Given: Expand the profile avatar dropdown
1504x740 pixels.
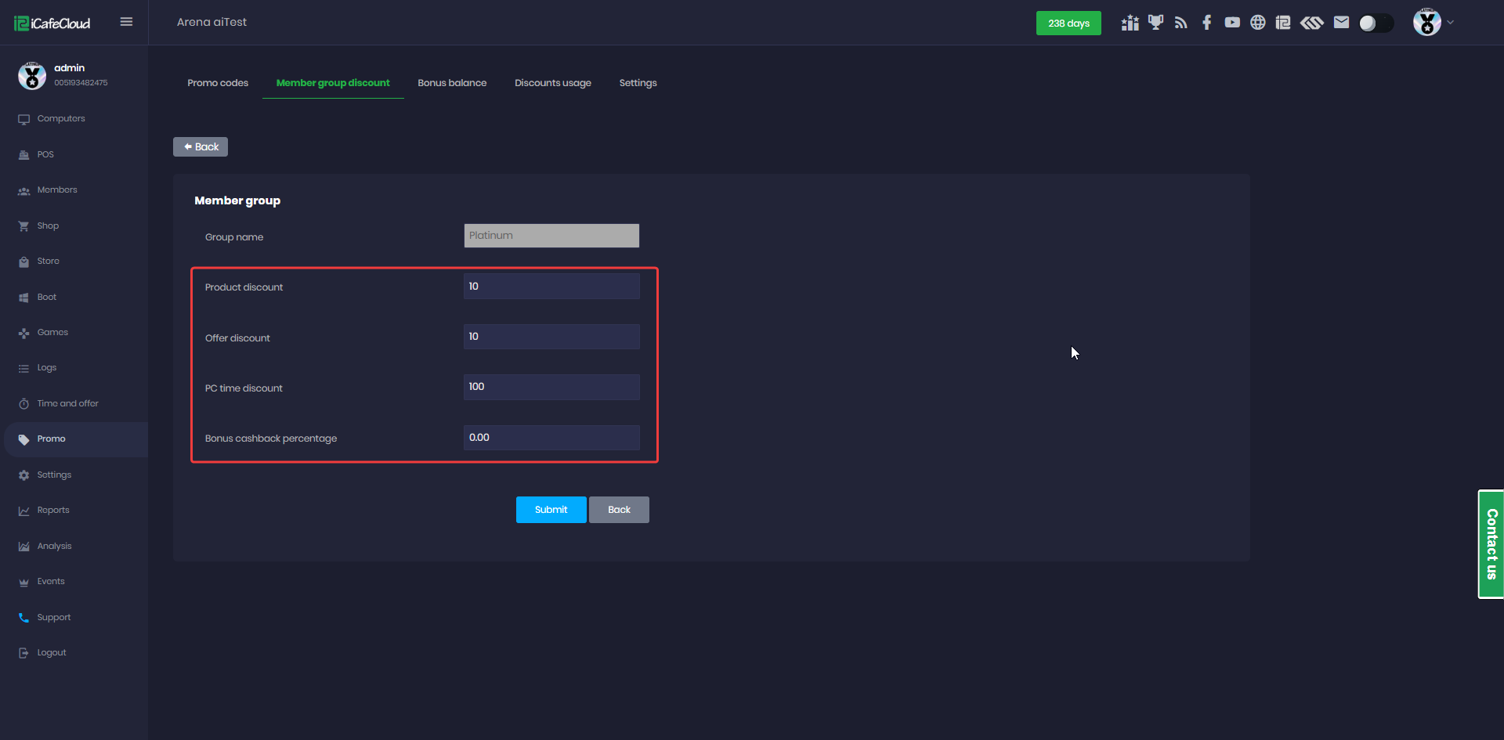Looking at the screenshot, I should point(1433,23).
